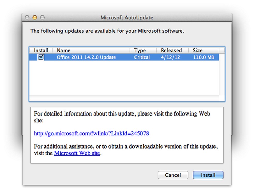The width and height of the screenshot is (254, 189).
Task: Minimize the AutoUpdate window with yellow button
Action: (35, 18)
